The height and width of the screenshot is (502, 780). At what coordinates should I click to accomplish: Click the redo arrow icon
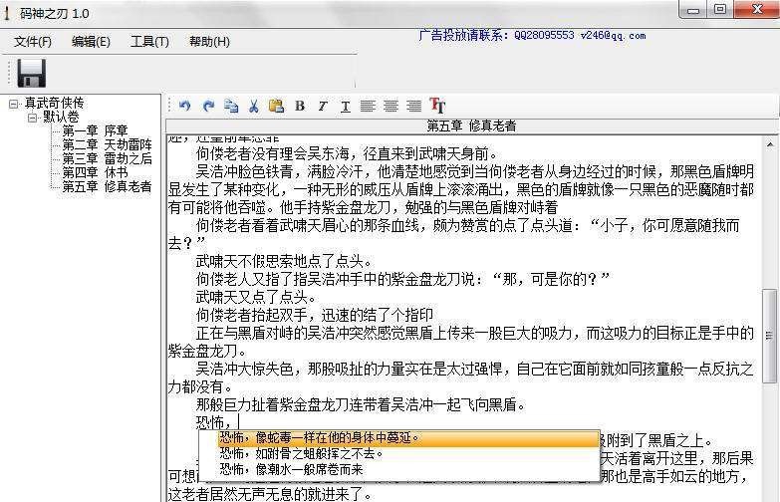(208, 106)
